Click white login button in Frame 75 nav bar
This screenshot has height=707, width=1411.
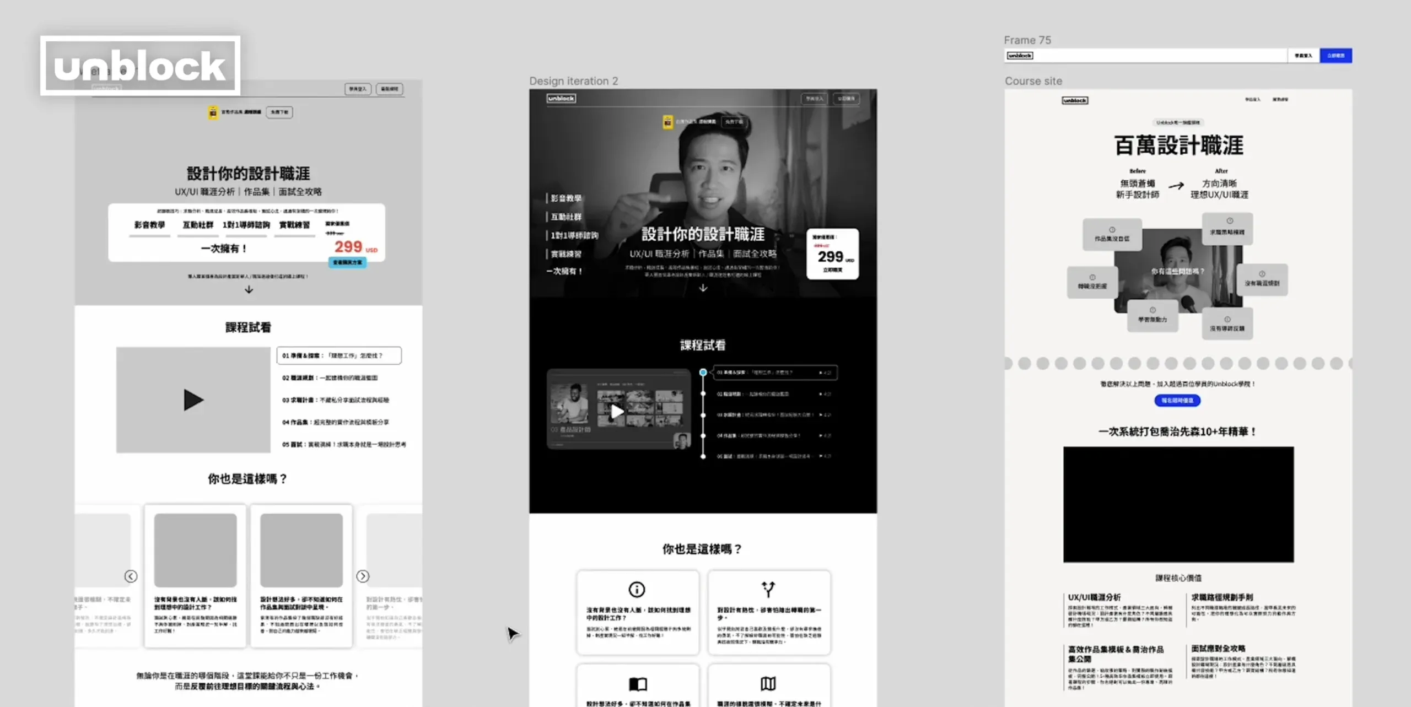tap(1304, 56)
